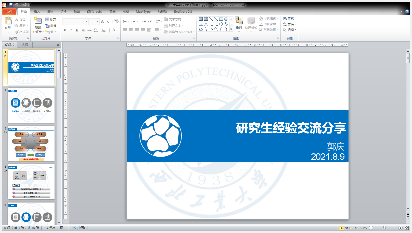Screen dimensions: 412x233
Task: Open the Insert (插入) ribbon tab
Action: tap(37, 12)
